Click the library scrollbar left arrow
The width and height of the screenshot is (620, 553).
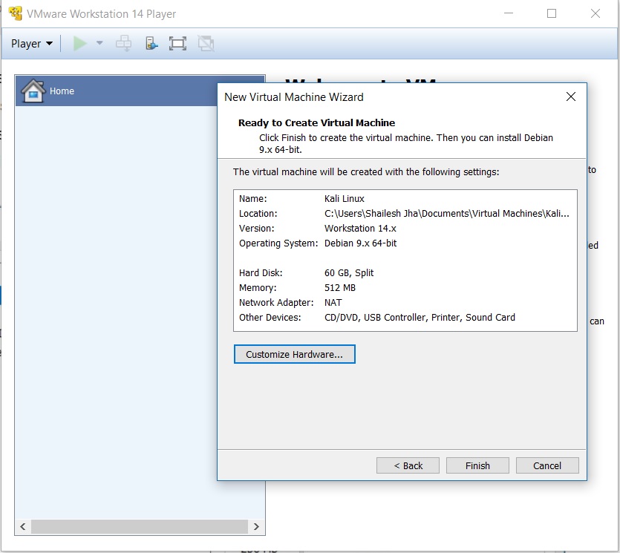click(x=23, y=526)
